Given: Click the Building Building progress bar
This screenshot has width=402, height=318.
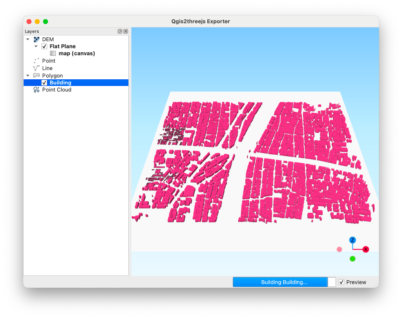Looking at the screenshot, I should click(284, 282).
